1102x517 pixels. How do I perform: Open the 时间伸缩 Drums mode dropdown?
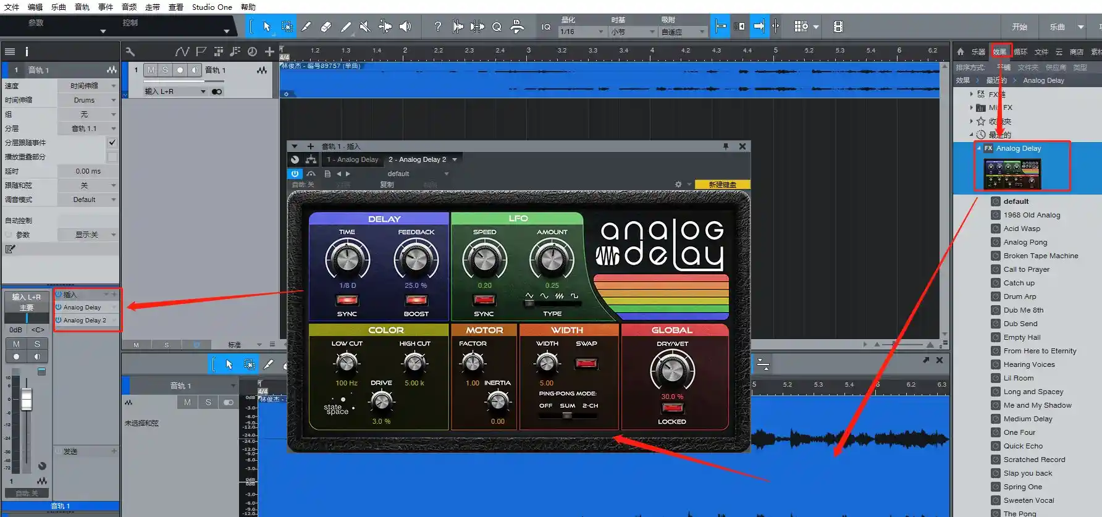point(88,100)
